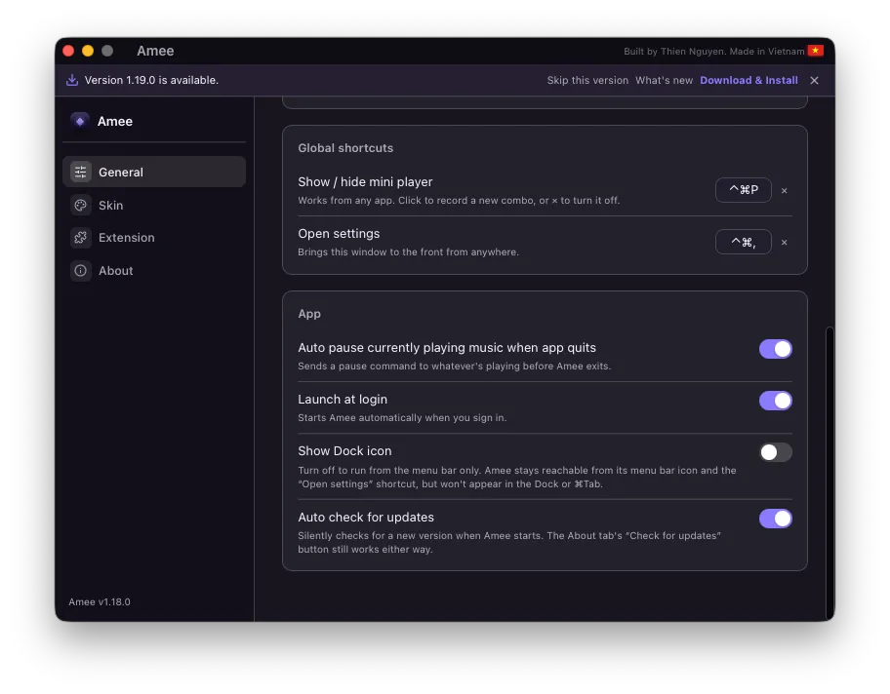Click the 'Auto check for updates' label

point(366,518)
